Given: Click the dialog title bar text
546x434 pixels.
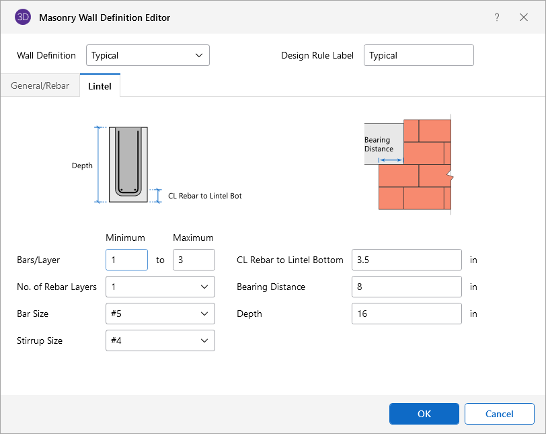Looking at the screenshot, I should click(x=105, y=17).
